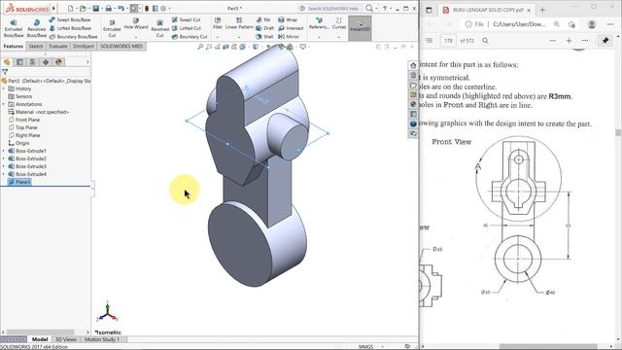Click the PDF search magnifier icon
The image size is (622, 350).
(x=485, y=41)
